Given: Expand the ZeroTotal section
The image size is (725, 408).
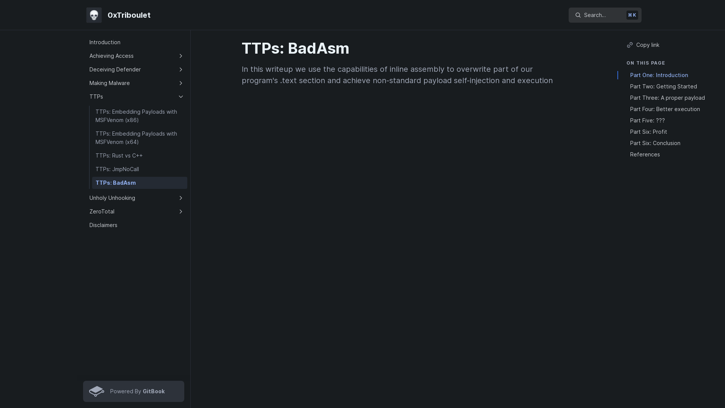Looking at the screenshot, I should 180,212.
